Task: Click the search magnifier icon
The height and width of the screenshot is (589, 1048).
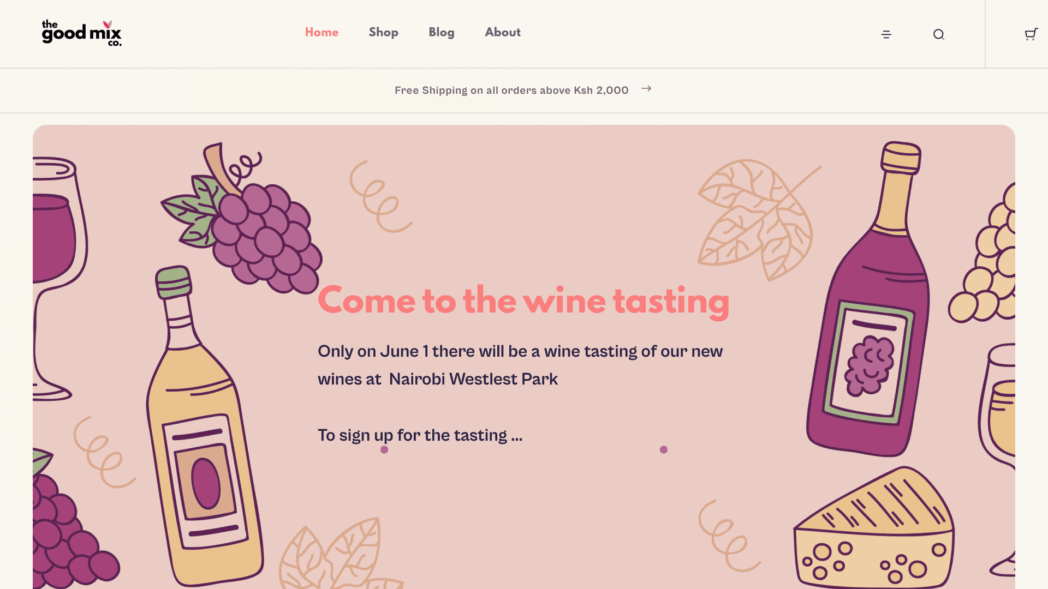Action: tap(938, 34)
